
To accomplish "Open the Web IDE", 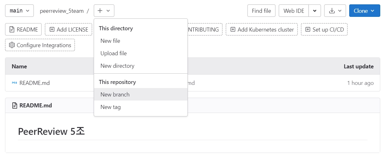I will pyautogui.click(x=294, y=11).
